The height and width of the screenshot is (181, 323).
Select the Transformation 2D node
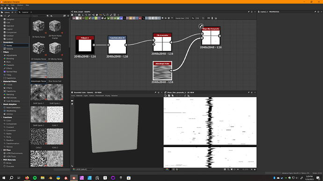tap(117, 45)
